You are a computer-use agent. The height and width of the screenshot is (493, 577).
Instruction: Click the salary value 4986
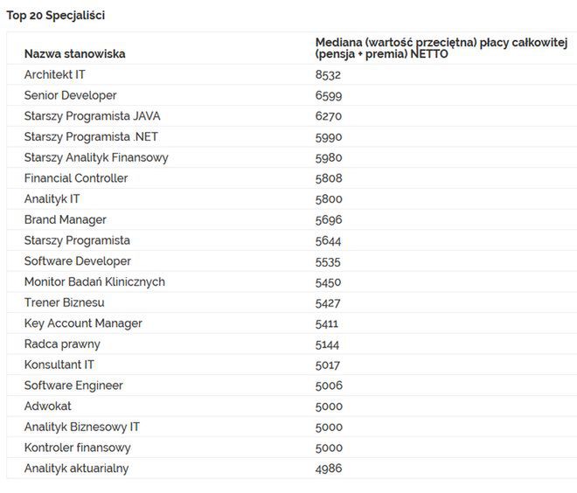pyautogui.click(x=329, y=469)
